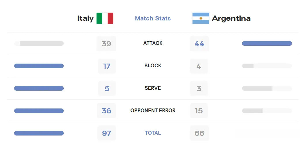Select the Match Stats heading
This screenshot has width=300, height=143.
tap(153, 18)
